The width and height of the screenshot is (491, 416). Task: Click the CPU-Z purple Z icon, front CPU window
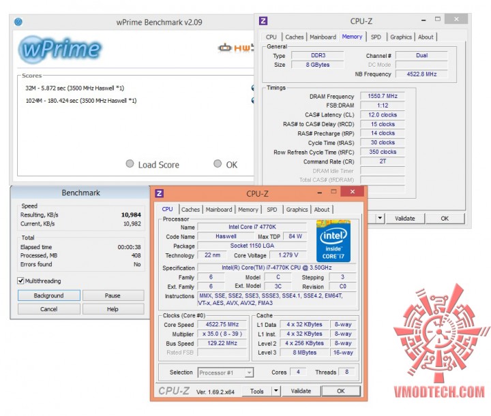tap(159, 193)
